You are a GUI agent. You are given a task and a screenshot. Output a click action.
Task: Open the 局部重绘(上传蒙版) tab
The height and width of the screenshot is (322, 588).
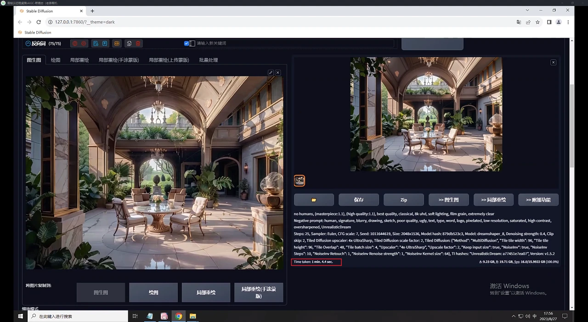(169, 60)
